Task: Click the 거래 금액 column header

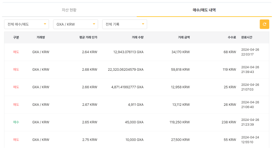Action: click(x=184, y=37)
